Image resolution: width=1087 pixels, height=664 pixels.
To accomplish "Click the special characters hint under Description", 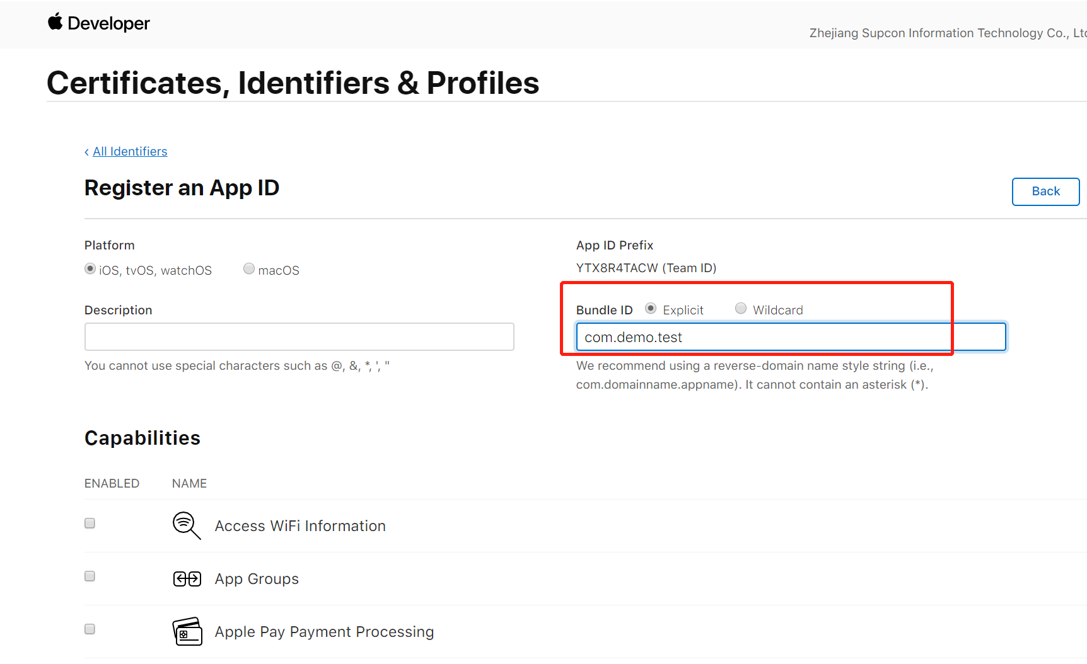I will (x=237, y=365).
